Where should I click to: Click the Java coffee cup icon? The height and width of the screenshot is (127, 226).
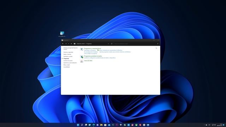point(82,61)
